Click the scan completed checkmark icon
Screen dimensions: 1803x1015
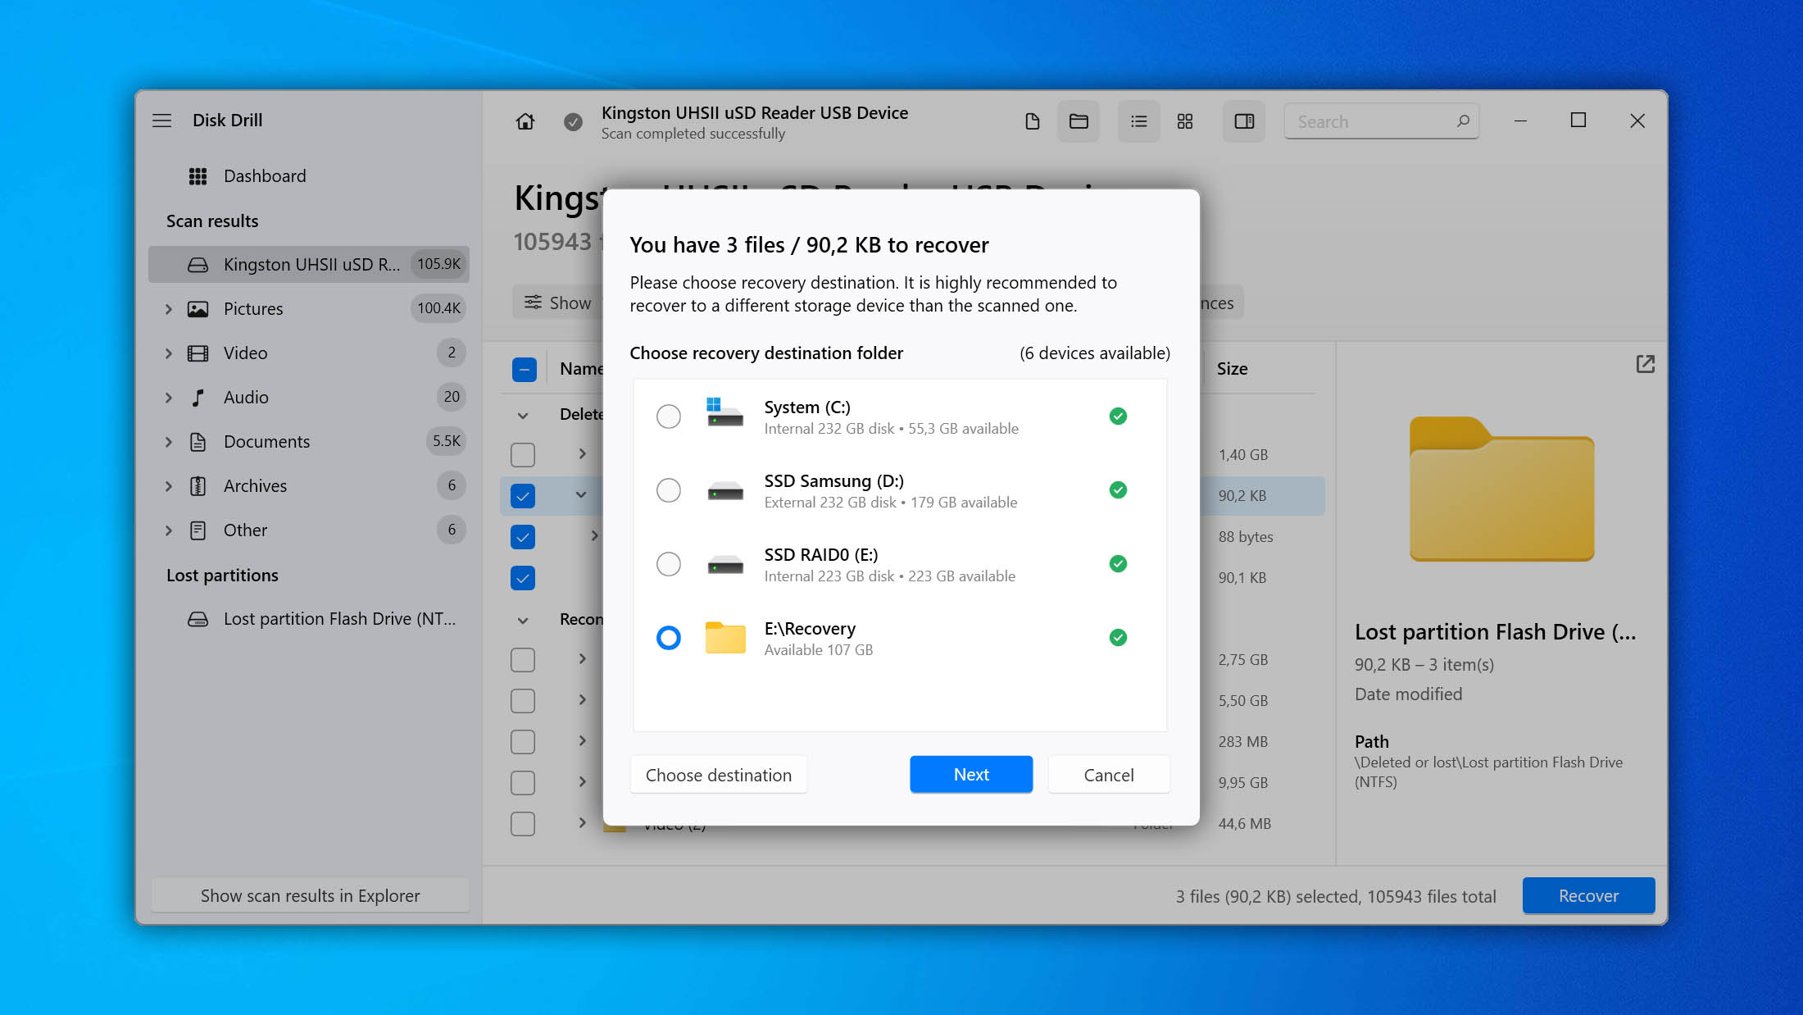(x=573, y=121)
